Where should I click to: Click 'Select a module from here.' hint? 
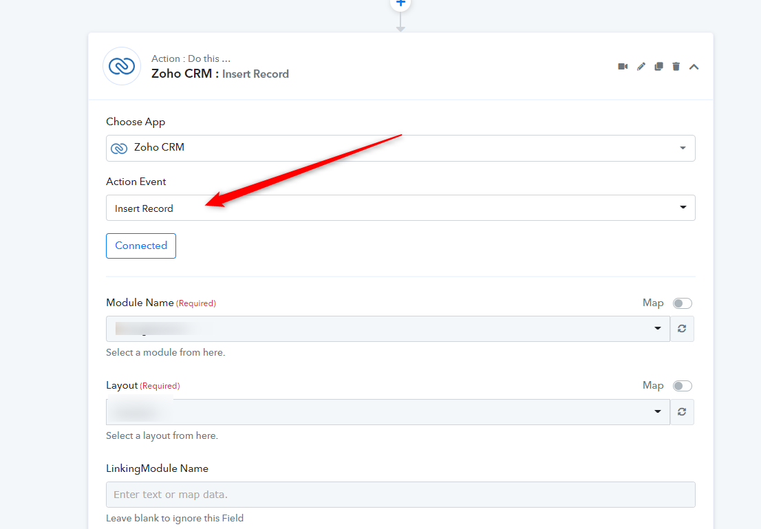pyautogui.click(x=166, y=352)
